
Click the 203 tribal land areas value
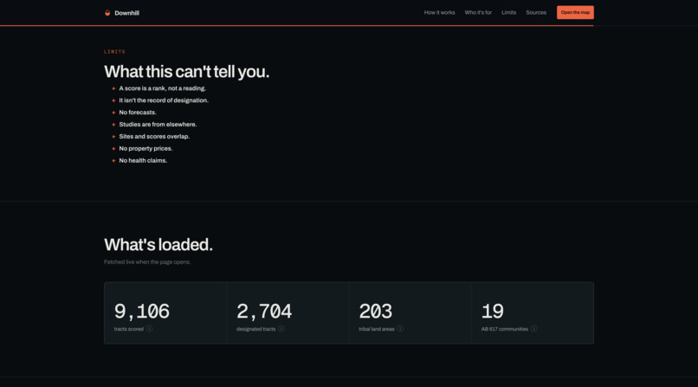coord(375,312)
